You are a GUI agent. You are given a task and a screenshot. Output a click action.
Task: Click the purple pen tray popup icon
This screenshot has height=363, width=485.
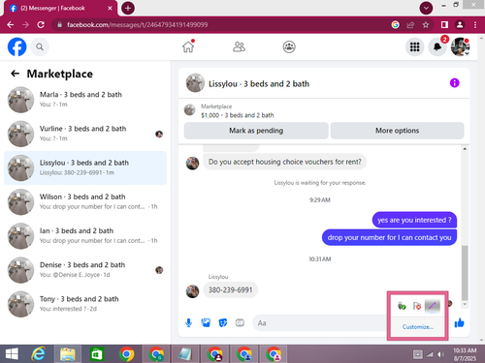[x=433, y=306]
